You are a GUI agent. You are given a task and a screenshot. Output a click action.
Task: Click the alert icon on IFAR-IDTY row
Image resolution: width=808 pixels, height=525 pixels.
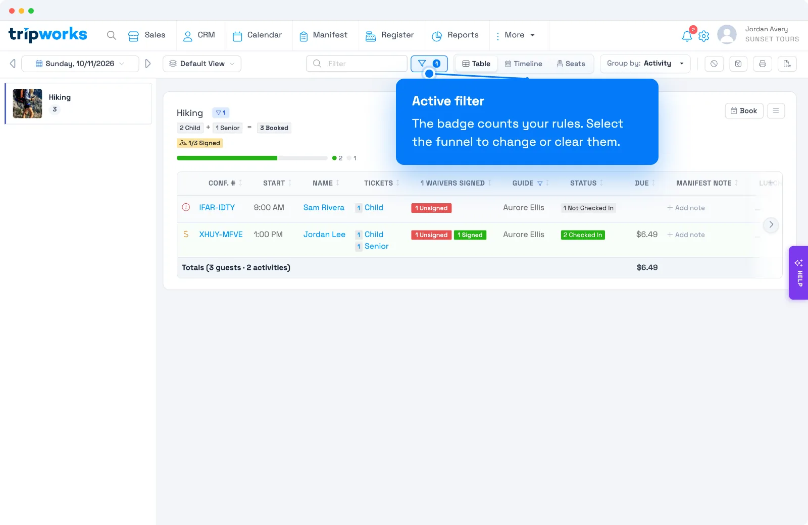(186, 207)
